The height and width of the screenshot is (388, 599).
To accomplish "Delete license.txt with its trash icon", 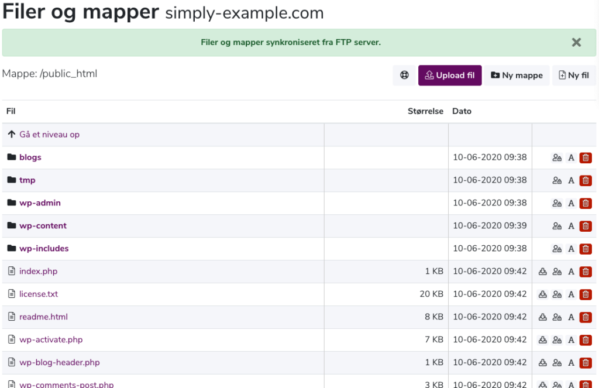I will tap(586, 294).
